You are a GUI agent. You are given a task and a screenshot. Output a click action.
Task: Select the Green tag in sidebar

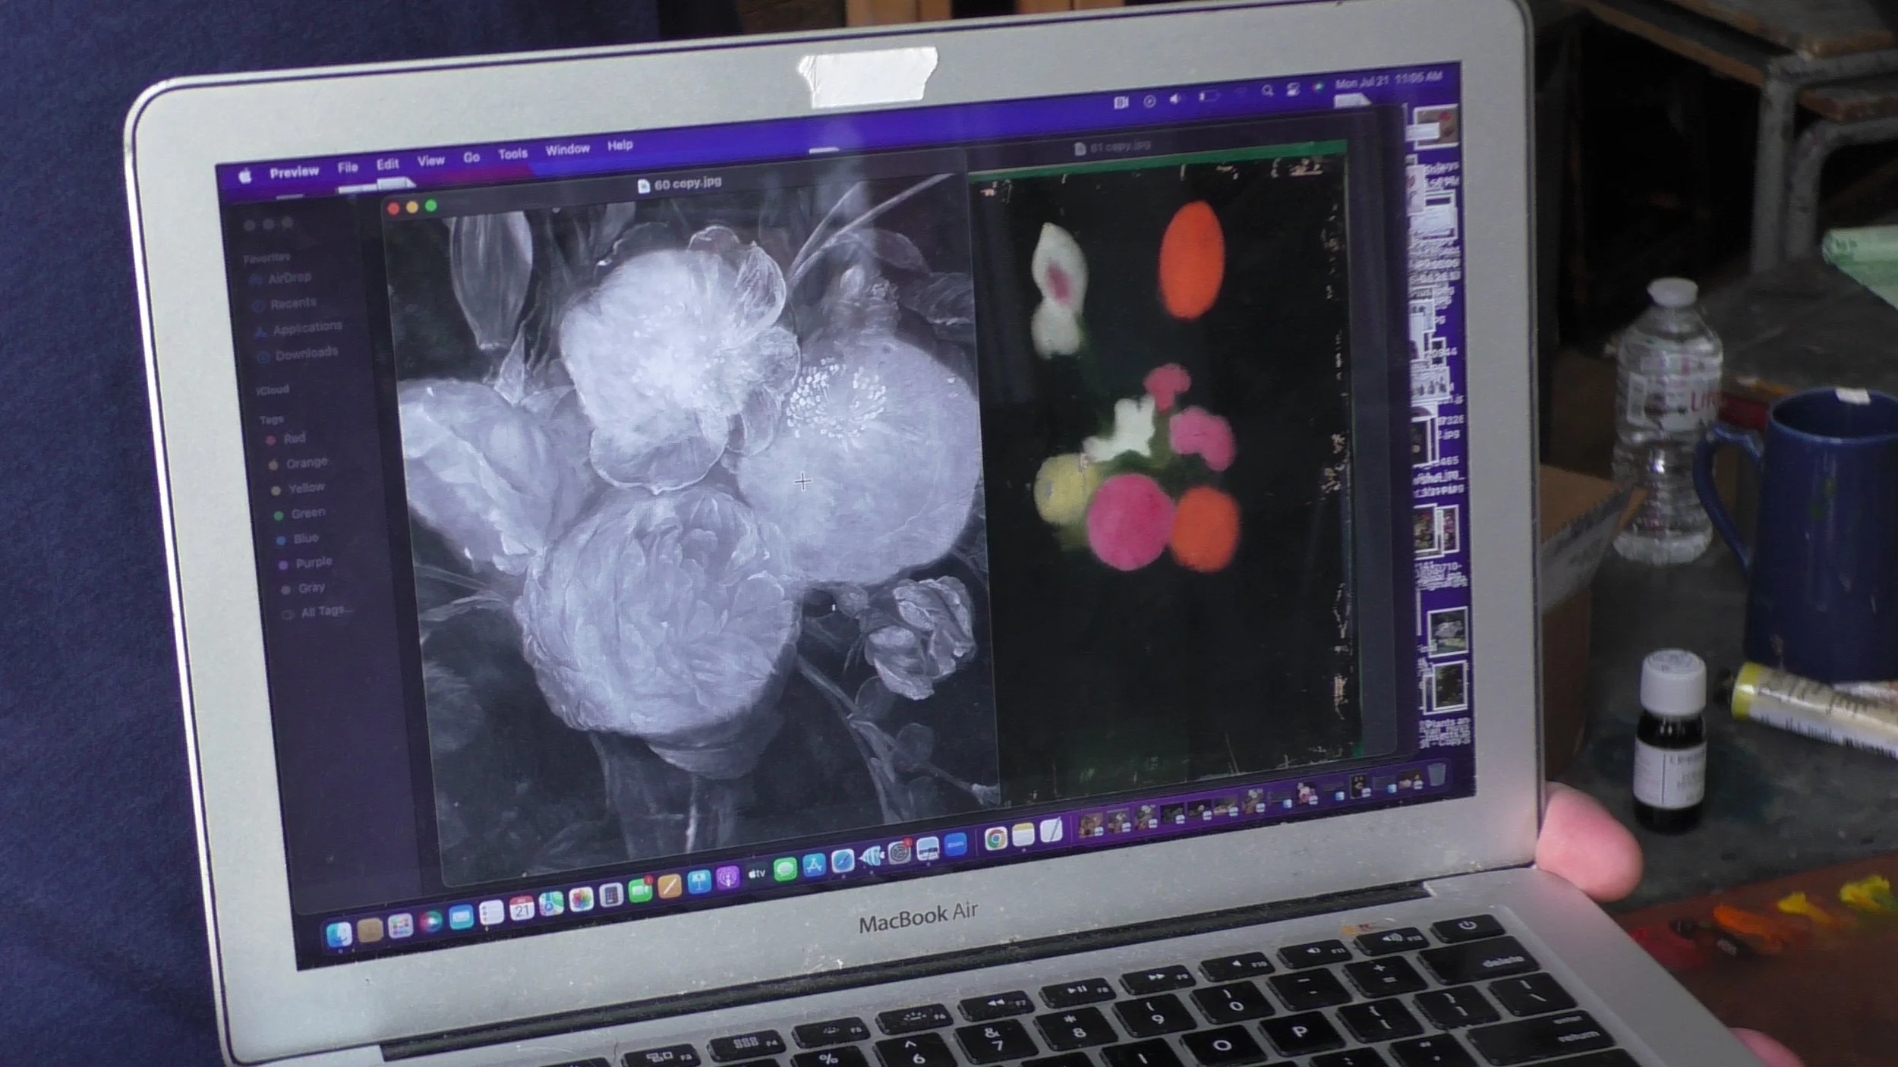coord(307,514)
